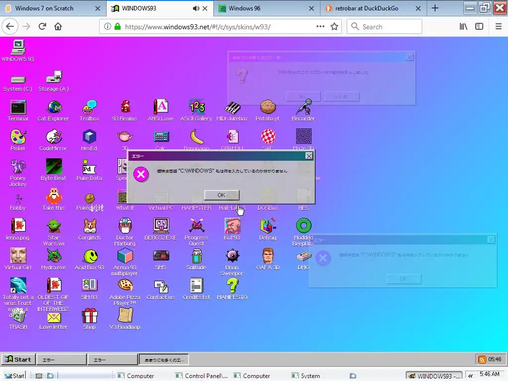Open Defrag icon
Screen dimensions: 508x381
pyautogui.click(x=267, y=229)
